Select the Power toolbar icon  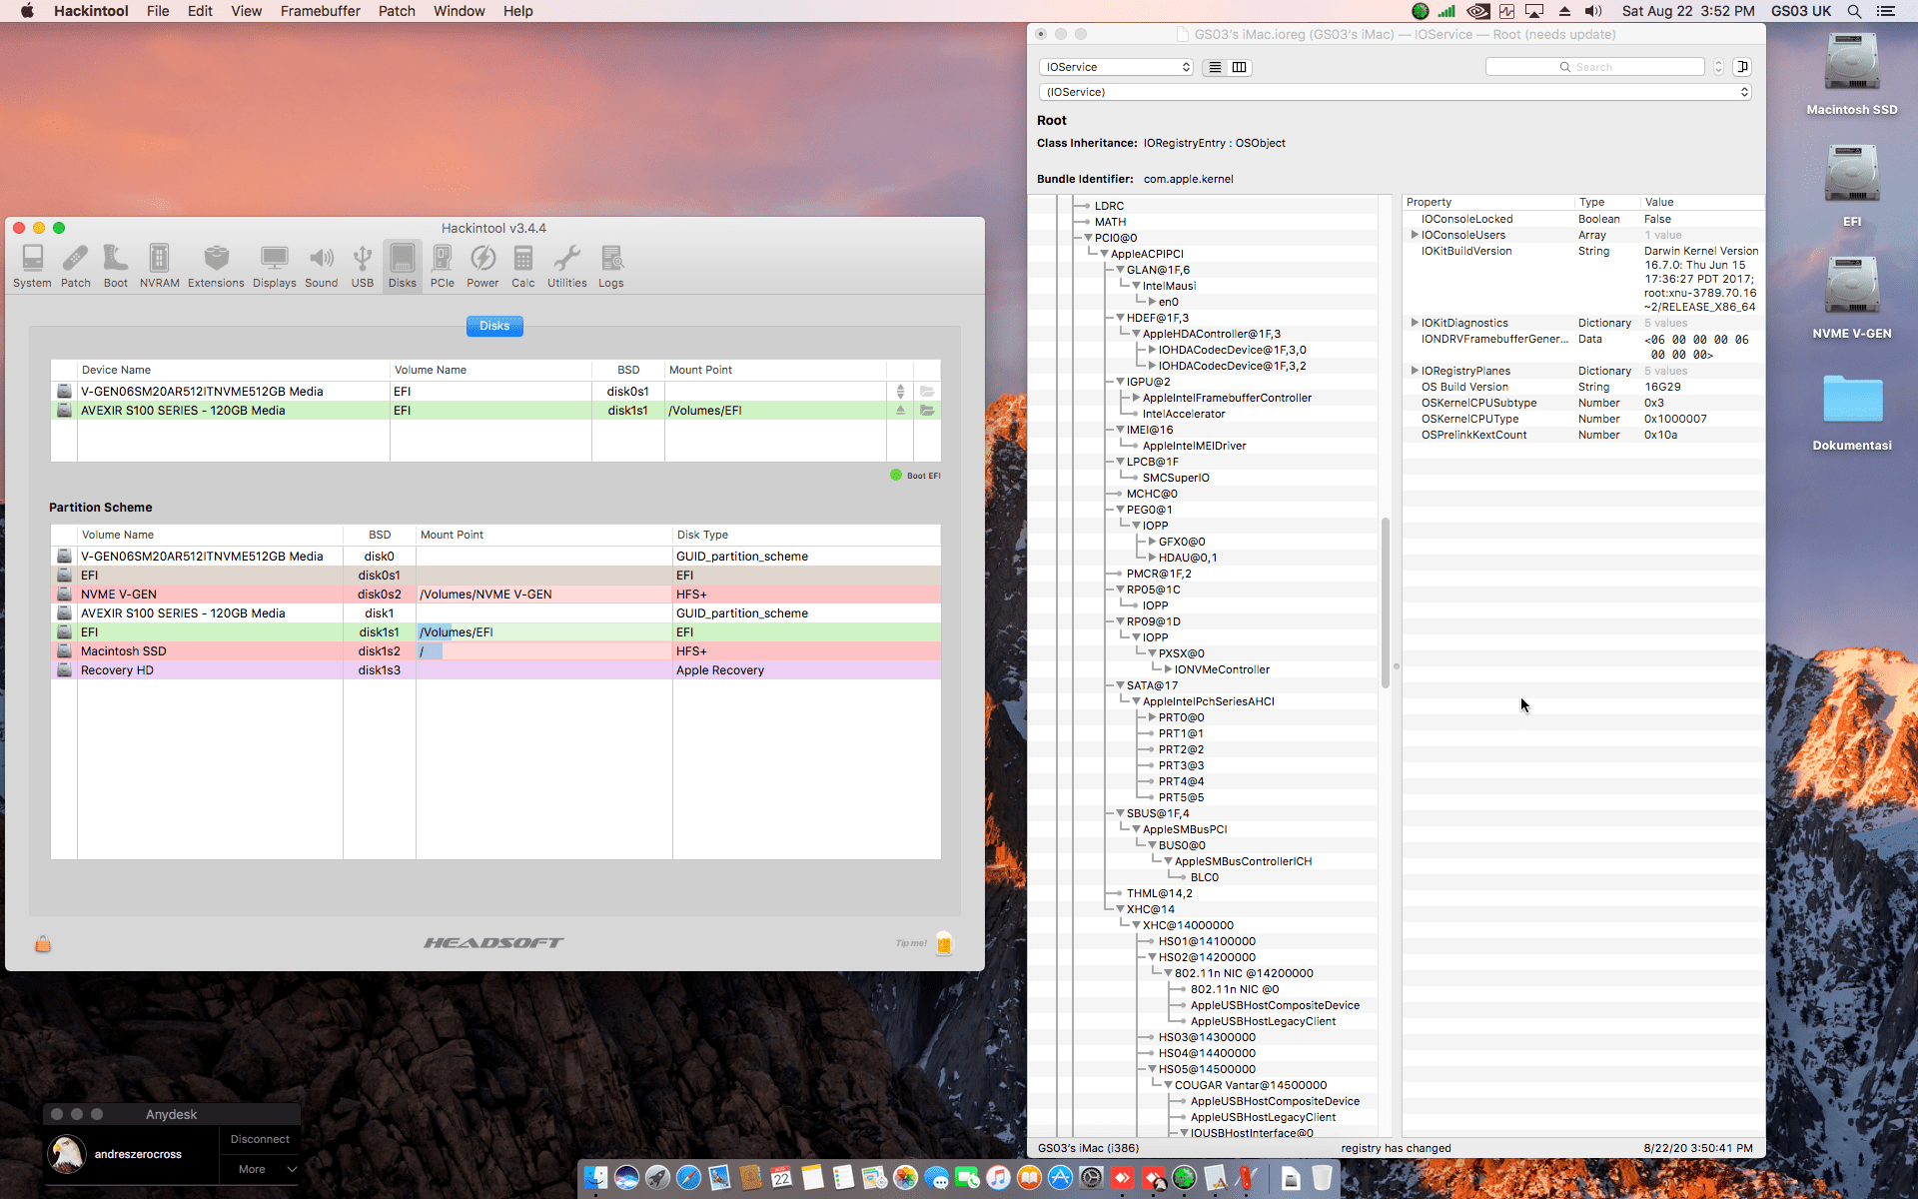[482, 266]
